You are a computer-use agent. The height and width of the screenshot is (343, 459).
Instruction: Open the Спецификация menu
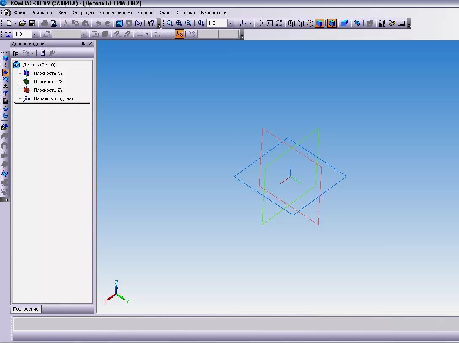point(115,13)
